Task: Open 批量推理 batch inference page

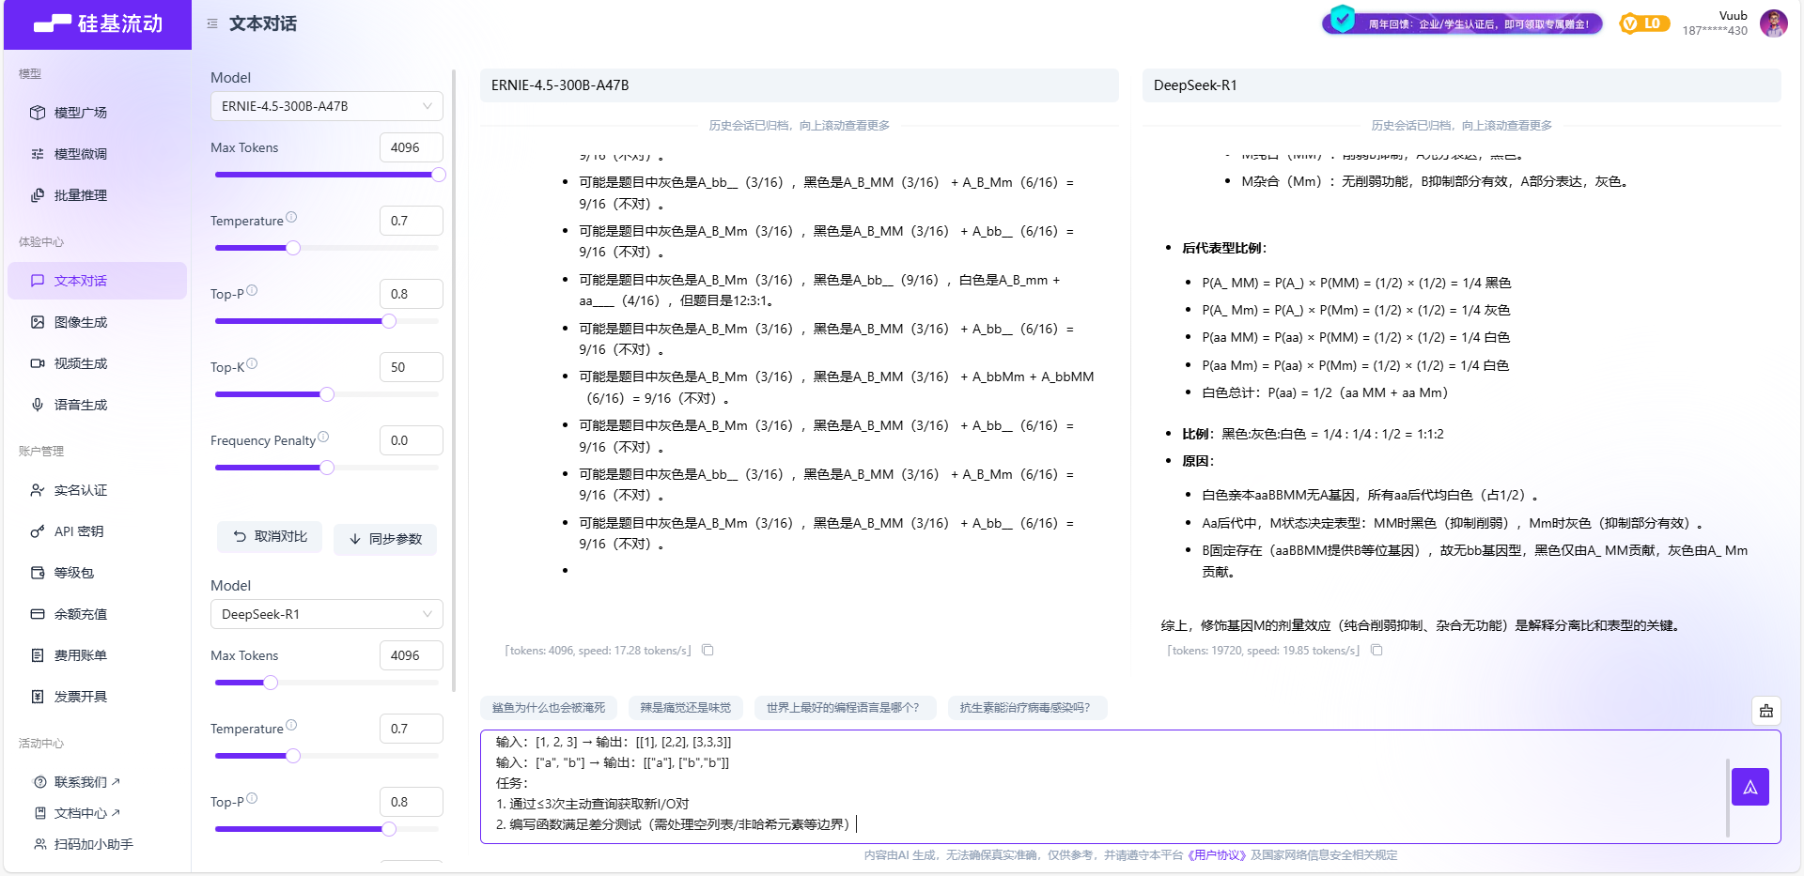Action: pyautogui.click(x=80, y=195)
